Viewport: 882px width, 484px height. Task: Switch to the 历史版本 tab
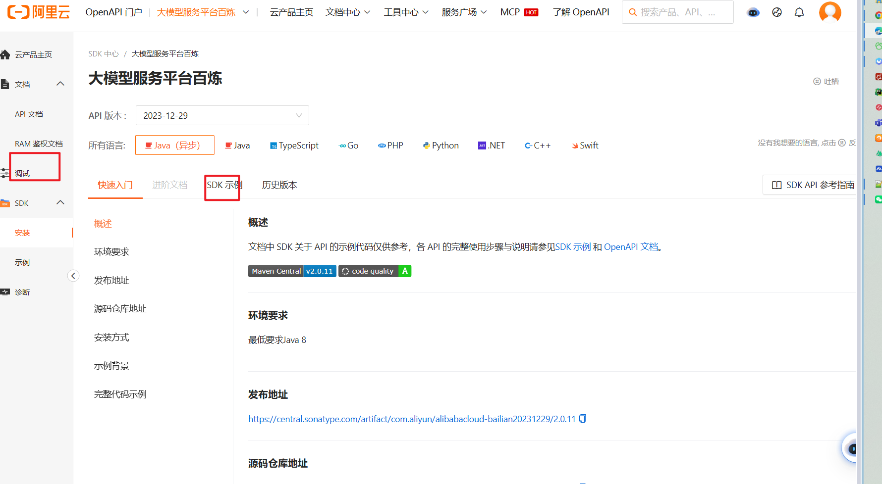tap(279, 185)
